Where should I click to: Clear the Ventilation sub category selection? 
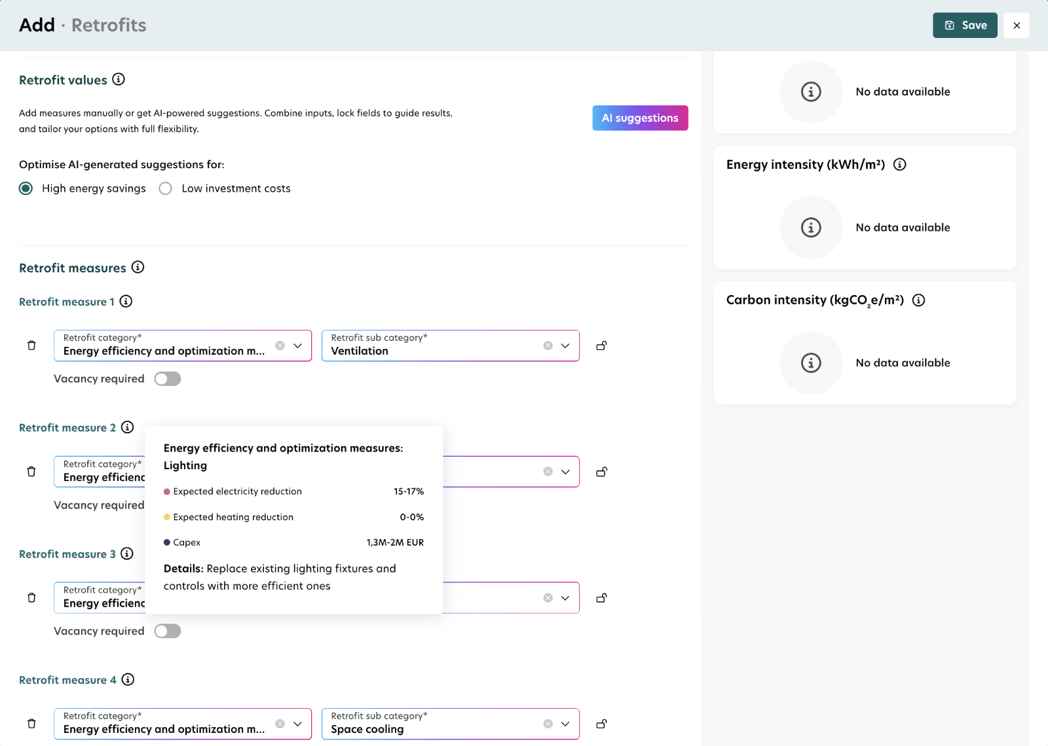click(x=548, y=346)
